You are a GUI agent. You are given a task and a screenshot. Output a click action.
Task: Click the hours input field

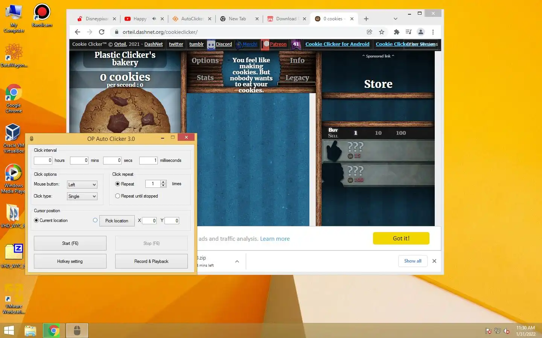[43, 161]
